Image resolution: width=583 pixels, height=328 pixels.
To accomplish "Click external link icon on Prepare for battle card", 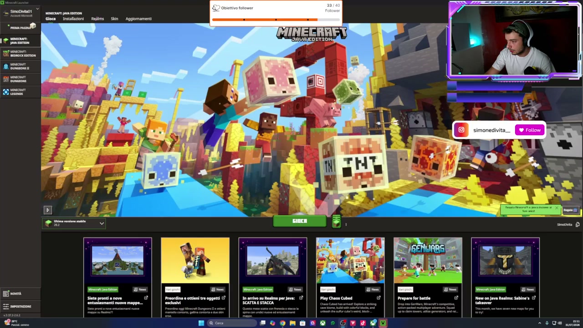I will point(455,298).
